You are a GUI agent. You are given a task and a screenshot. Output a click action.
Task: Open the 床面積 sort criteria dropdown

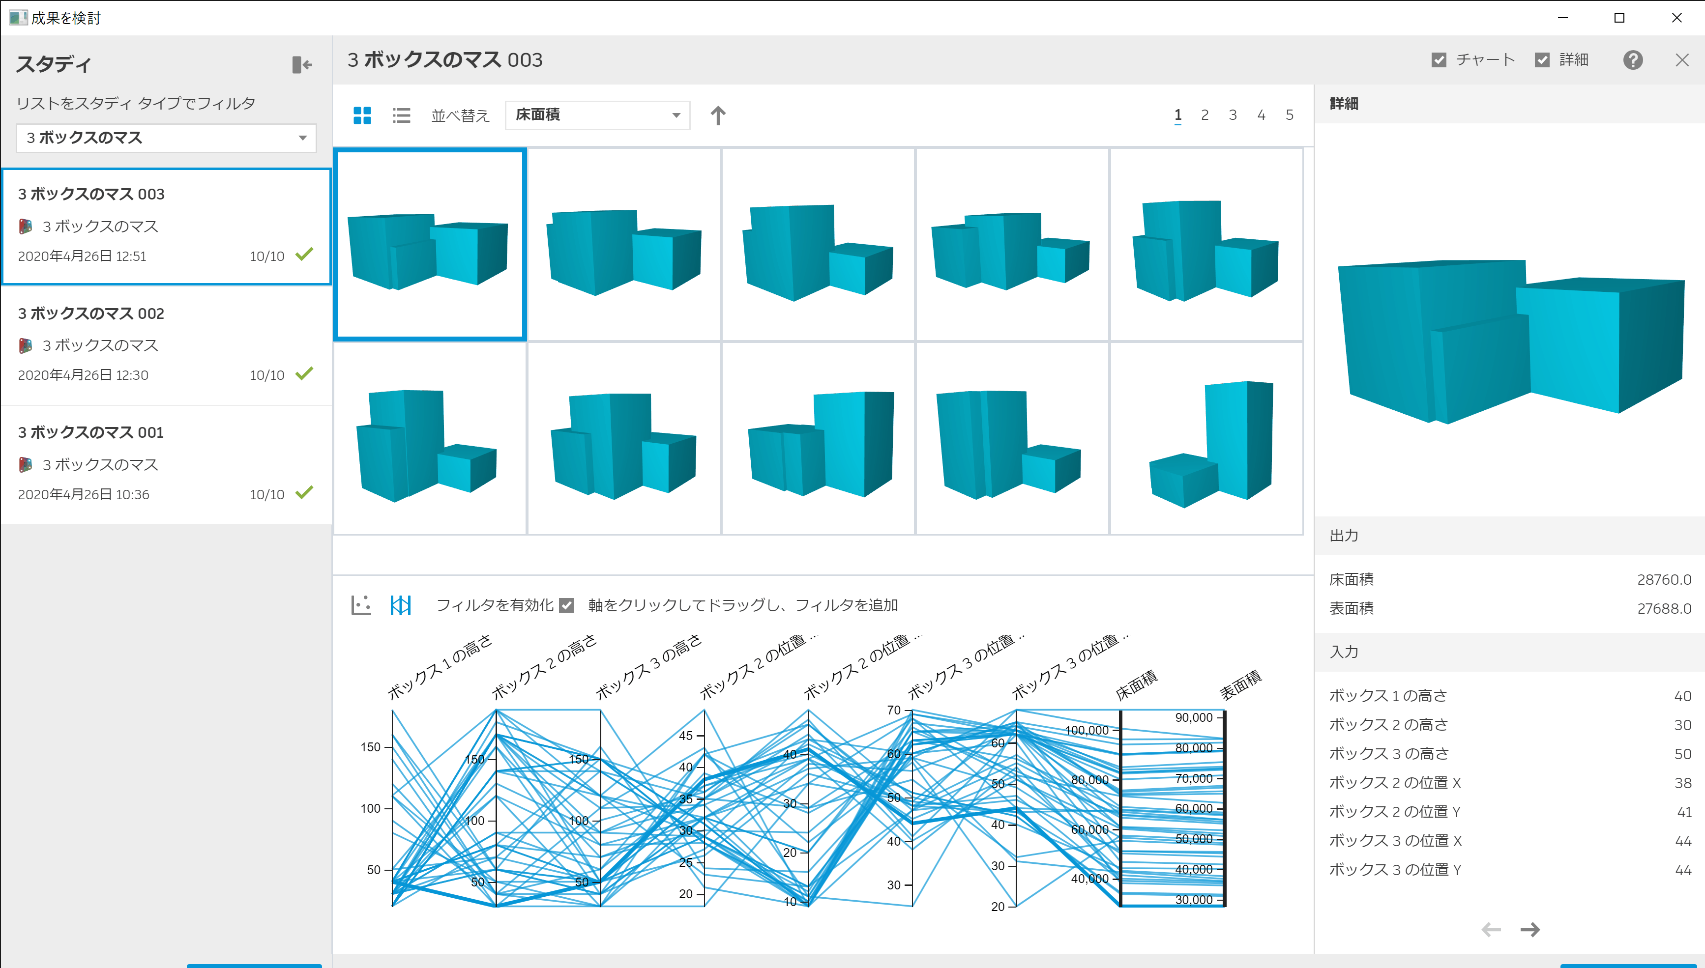point(596,114)
